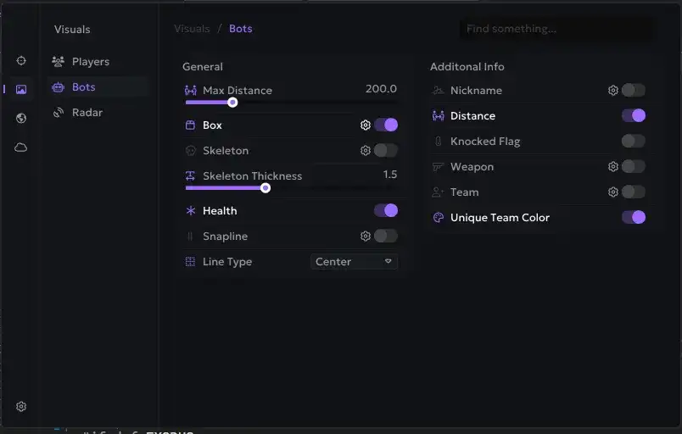This screenshot has width=682, height=434.
Task: Open Nickname settings gear icon
Action: pyautogui.click(x=613, y=91)
